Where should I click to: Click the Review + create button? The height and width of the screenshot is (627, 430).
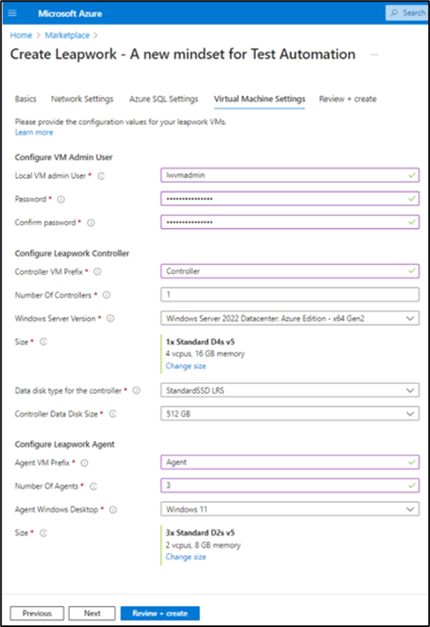[160, 613]
